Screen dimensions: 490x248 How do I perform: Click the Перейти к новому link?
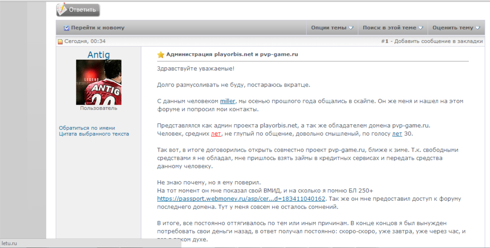coord(98,28)
